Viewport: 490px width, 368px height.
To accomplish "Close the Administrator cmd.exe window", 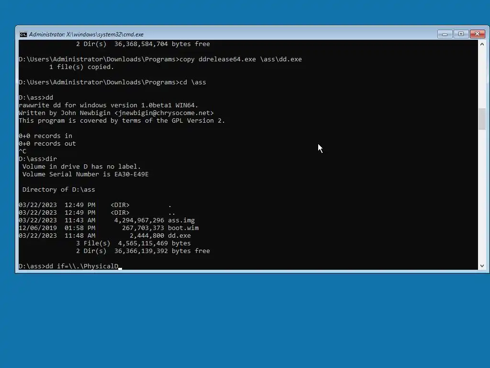I will (x=477, y=34).
